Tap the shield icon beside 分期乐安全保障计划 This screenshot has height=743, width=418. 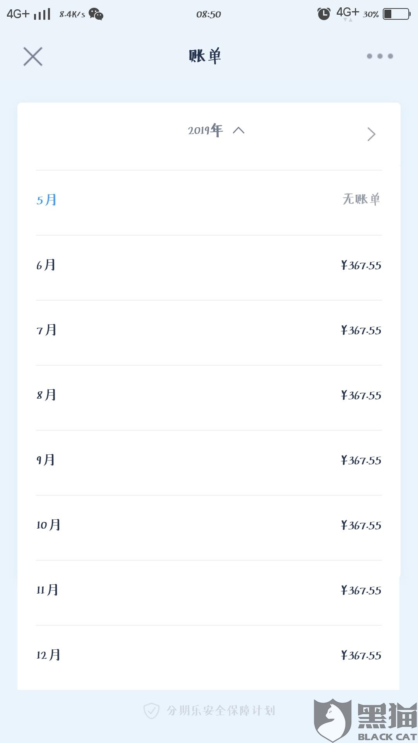(x=151, y=710)
